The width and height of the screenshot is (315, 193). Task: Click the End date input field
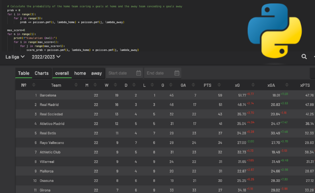163,73
